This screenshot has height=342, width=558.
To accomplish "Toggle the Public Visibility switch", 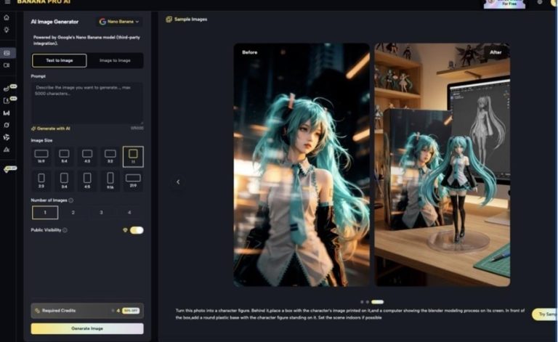I will point(136,230).
